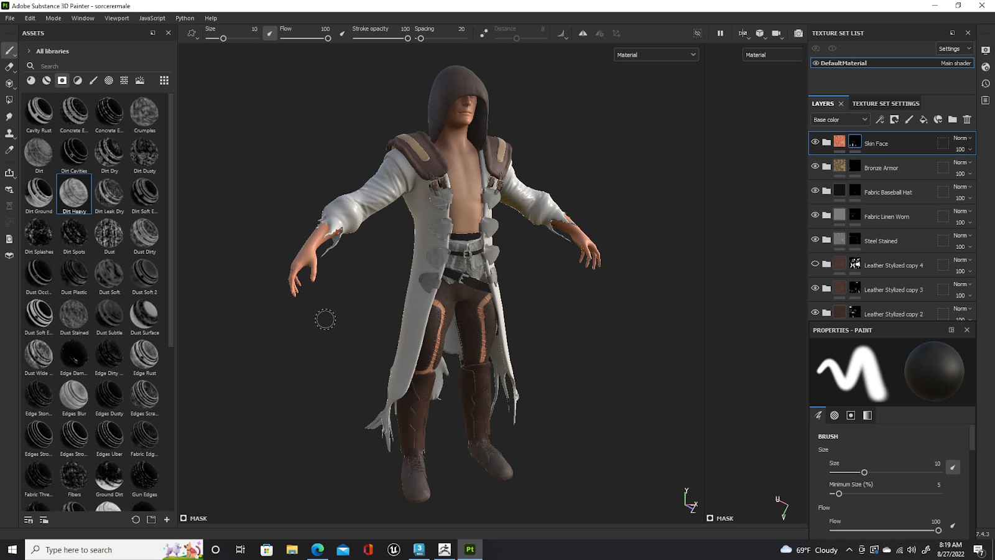Filter assets by alphas checker icon
The width and height of the screenshot is (995, 560).
tap(109, 80)
